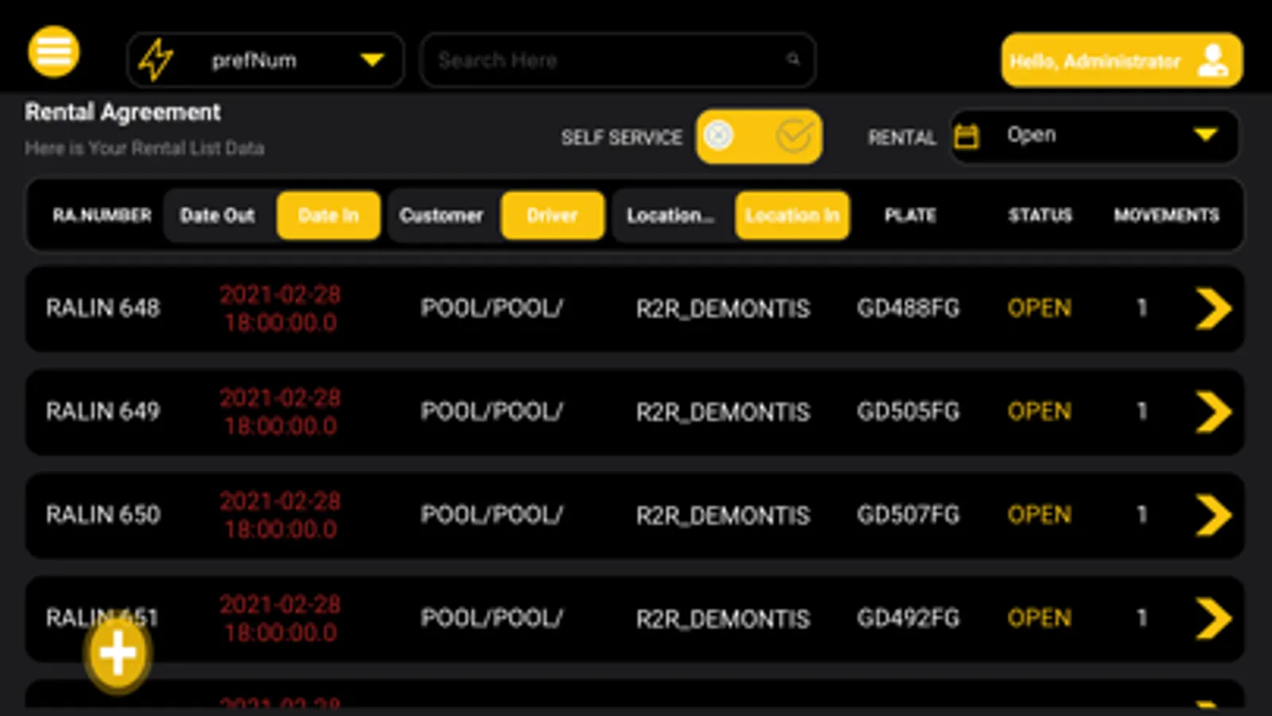Click the search magnifier icon

click(793, 59)
